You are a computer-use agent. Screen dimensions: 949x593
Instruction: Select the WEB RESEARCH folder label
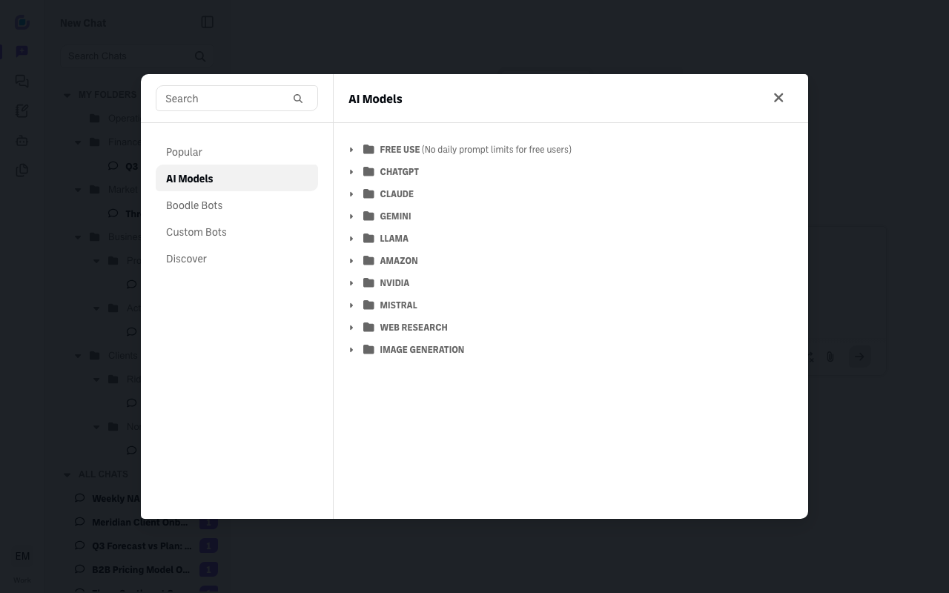pos(414,328)
